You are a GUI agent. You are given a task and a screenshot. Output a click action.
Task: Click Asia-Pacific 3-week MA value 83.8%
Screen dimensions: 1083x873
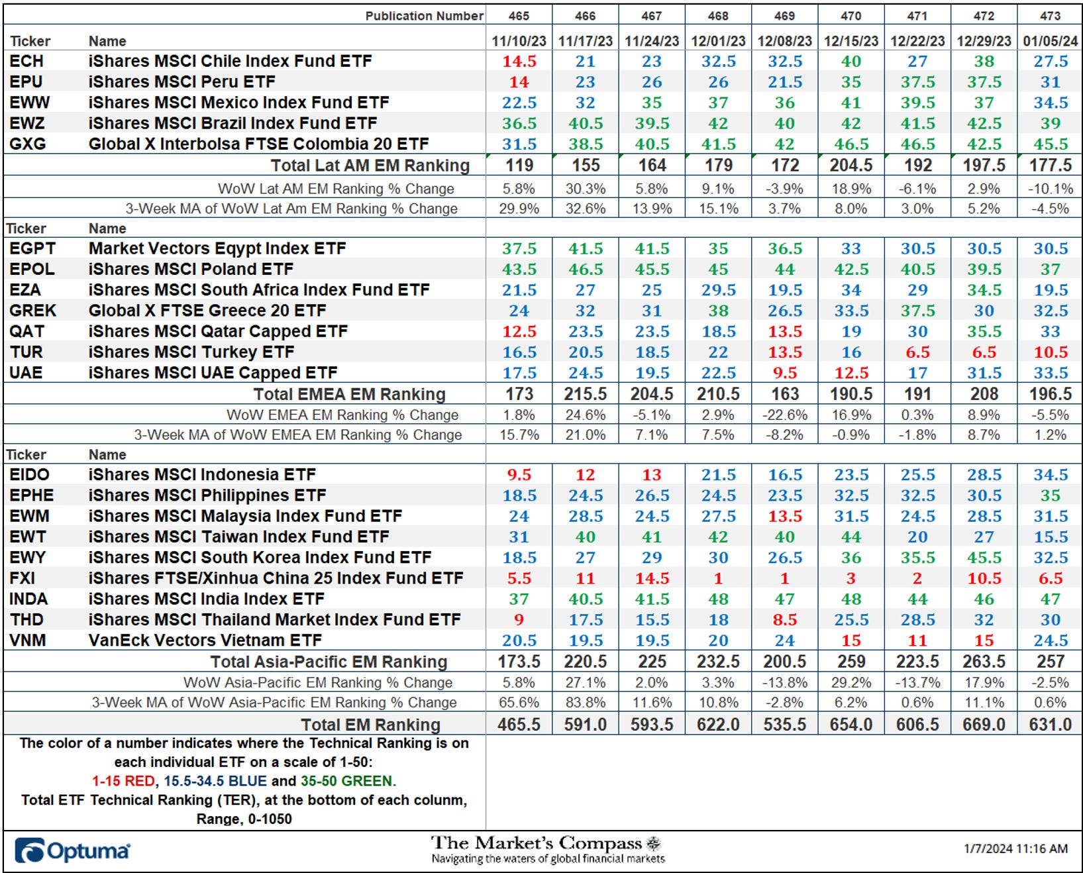(585, 703)
